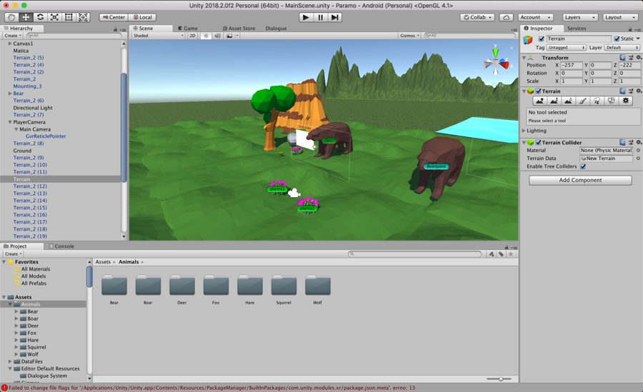Open Terrain Collider settings gear
Image resolution: width=643 pixels, height=392 pixels.
pos(639,142)
